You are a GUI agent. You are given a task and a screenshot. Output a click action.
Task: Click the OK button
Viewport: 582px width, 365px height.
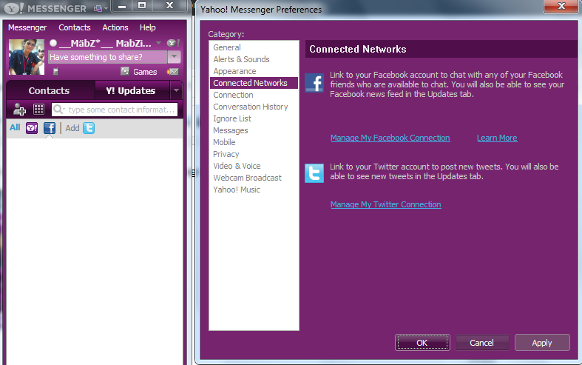tap(422, 343)
